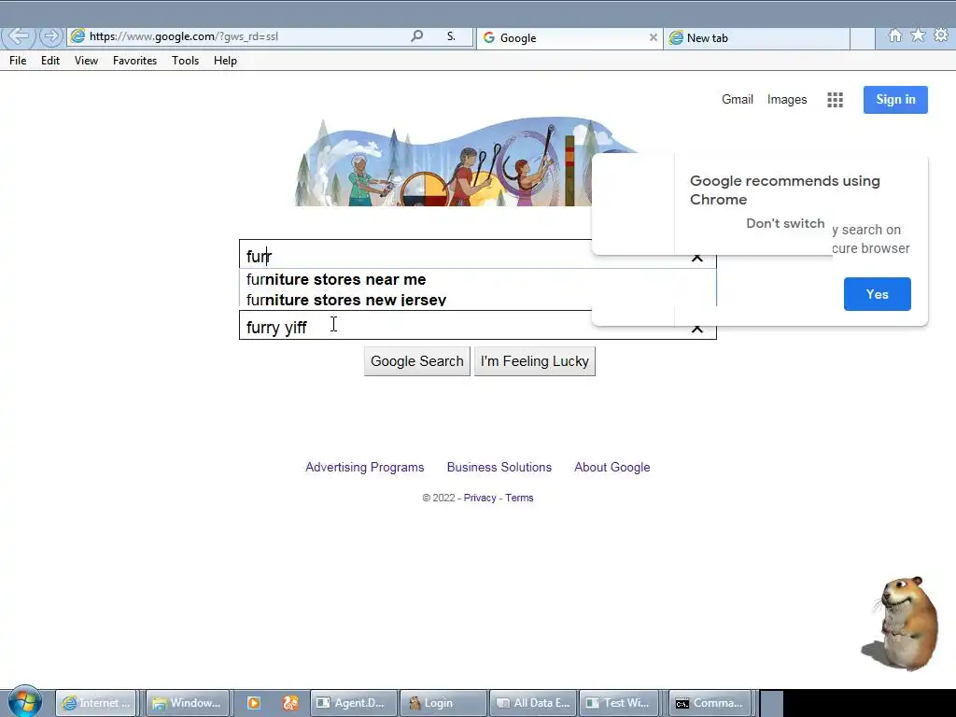Open the orange browser icon in taskbar
The image size is (956, 717).
click(x=290, y=703)
